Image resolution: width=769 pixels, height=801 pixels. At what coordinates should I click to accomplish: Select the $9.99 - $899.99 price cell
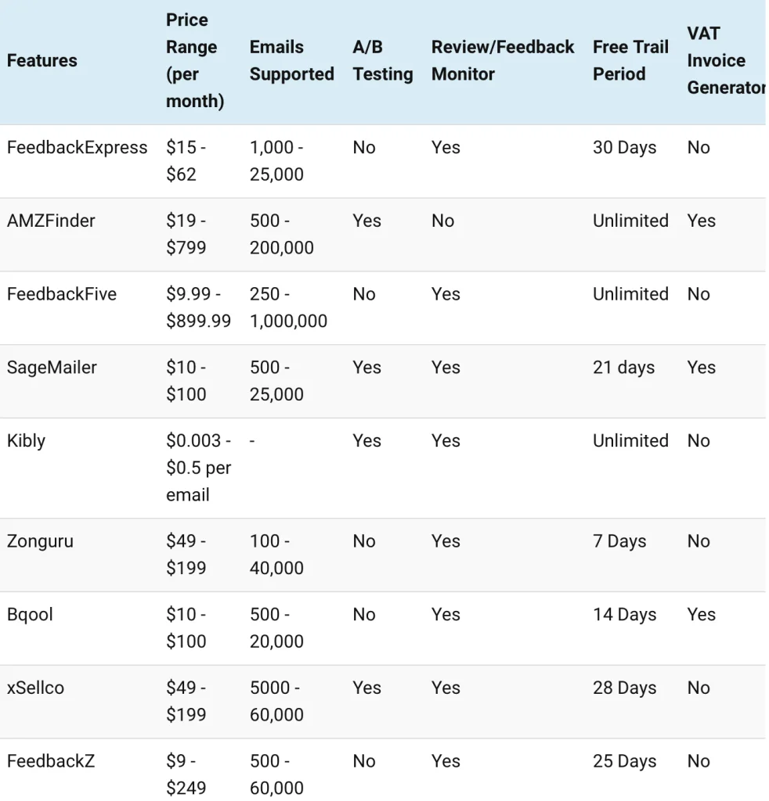tap(198, 307)
